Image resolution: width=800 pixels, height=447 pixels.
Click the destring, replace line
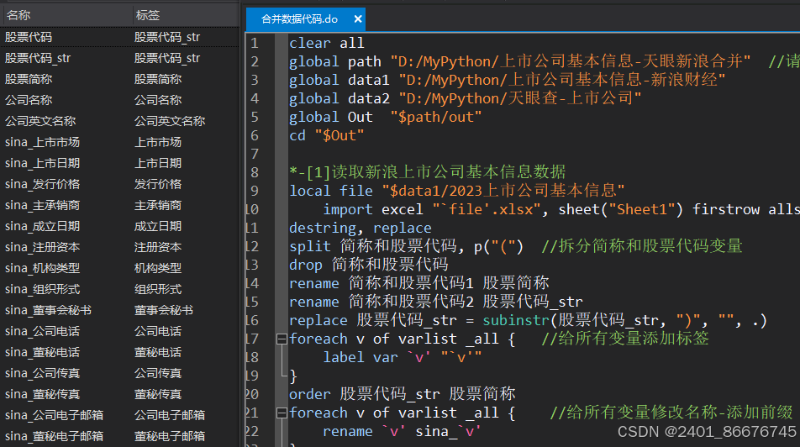click(361, 228)
